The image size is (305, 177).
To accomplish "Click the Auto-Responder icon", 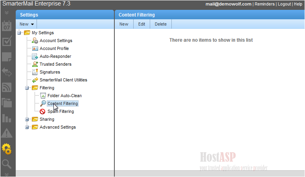I will [x=35, y=57].
